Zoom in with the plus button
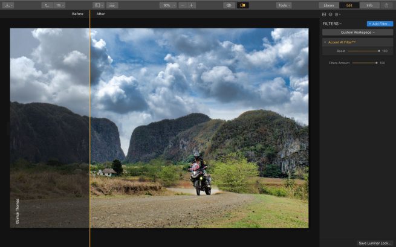 coord(192,5)
